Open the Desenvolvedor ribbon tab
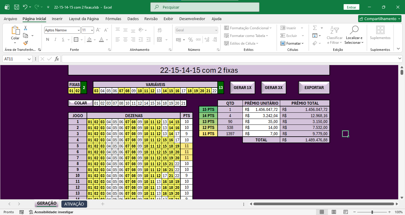This screenshot has height=215, width=405. tap(192, 19)
